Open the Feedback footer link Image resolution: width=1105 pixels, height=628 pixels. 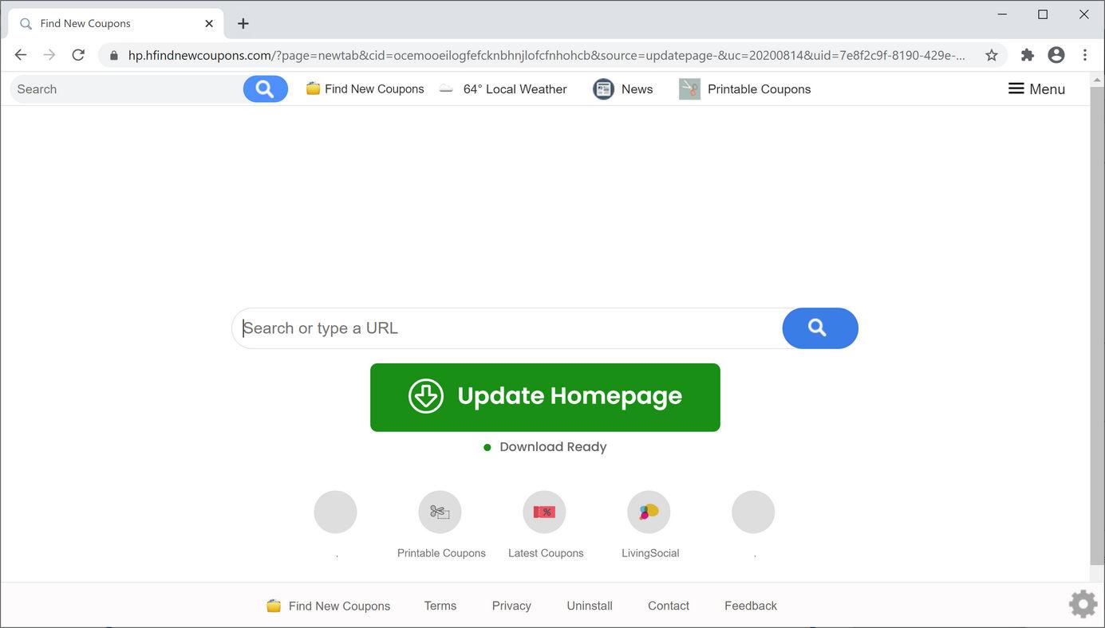(x=751, y=606)
